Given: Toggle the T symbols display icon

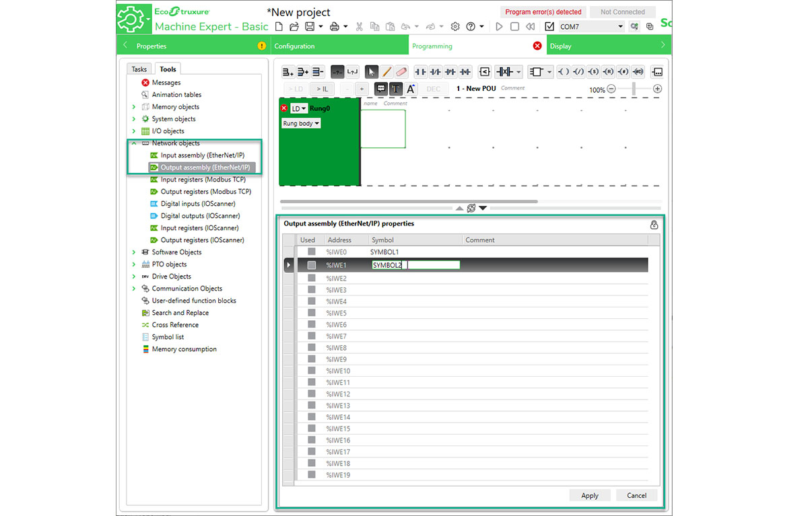Looking at the screenshot, I should pyautogui.click(x=396, y=89).
